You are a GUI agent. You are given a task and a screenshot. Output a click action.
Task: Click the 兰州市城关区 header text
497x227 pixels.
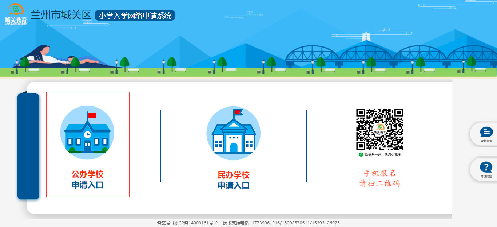[61, 15]
